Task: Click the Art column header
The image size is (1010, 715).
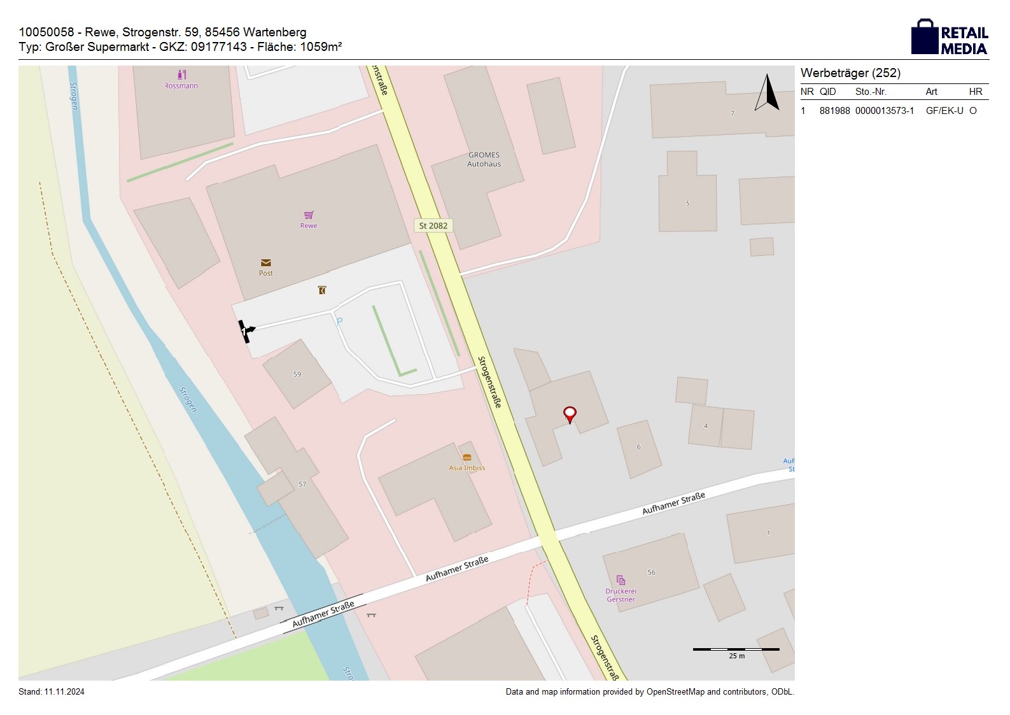Action: coord(931,92)
